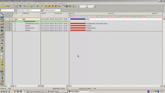Click the toolbar slider right arrow

pyautogui.click(x=94, y=6)
